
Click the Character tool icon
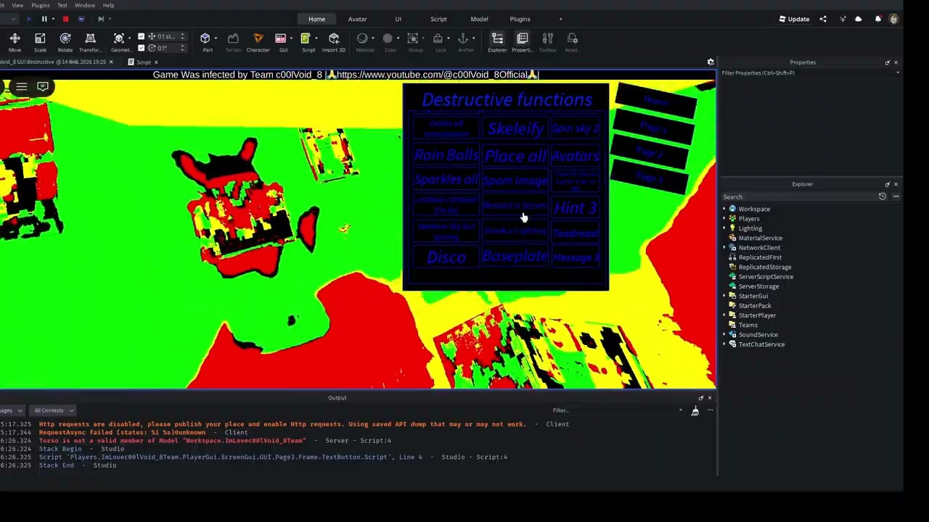click(258, 42)
